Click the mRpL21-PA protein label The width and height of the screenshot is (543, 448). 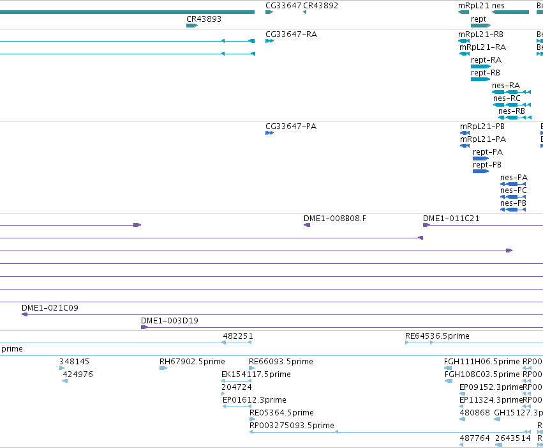click(483, 139)
